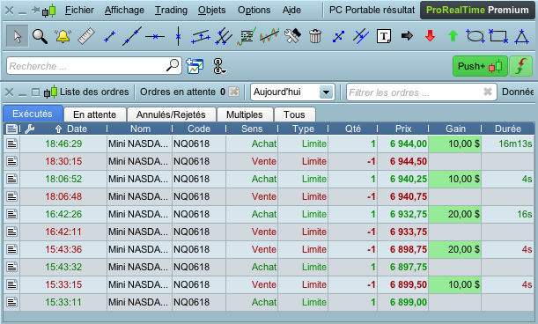Click the trash bin delete tool
Screen dimensions: 538x324
point(315,36)
